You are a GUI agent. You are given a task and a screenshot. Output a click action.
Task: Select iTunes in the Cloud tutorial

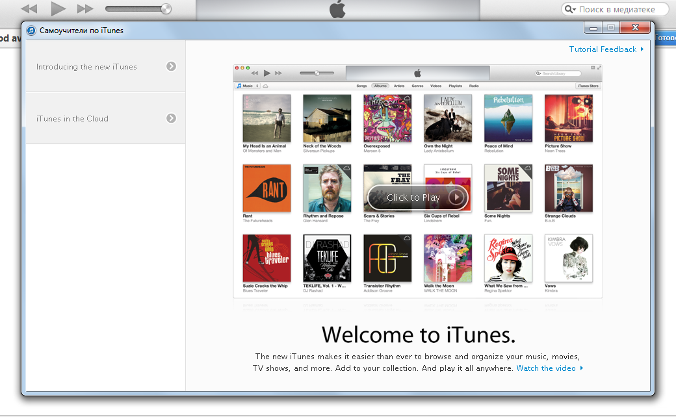(72, 119)
